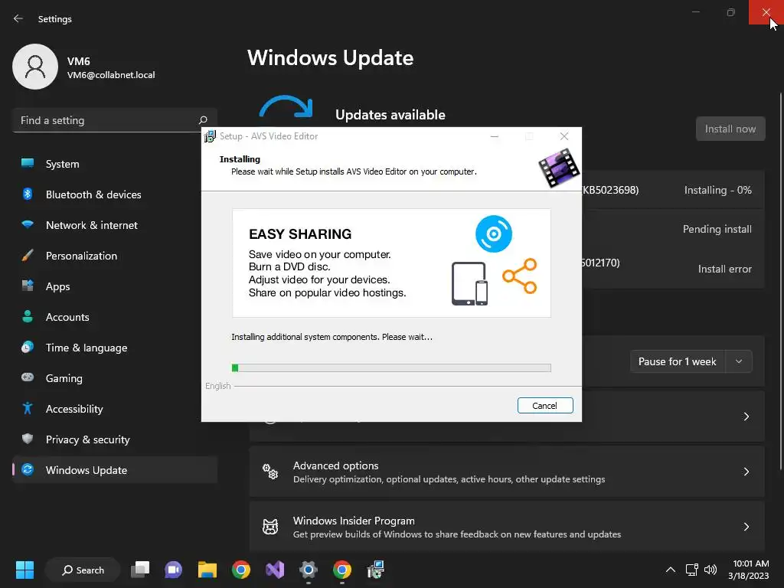
Task: Click the Personalization paintbrush icon
Action: point(28,256)
